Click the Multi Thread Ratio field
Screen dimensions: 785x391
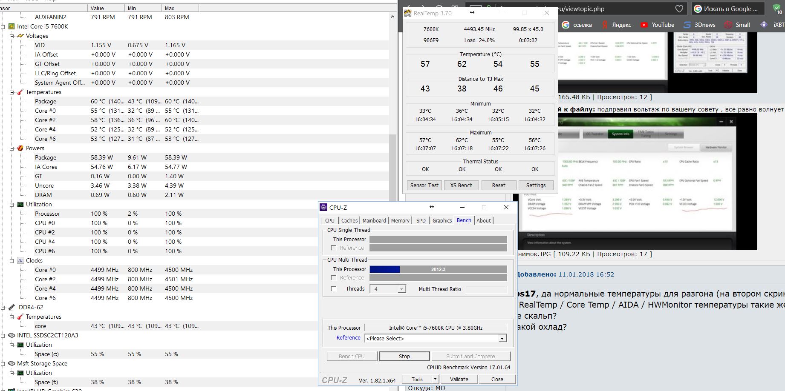coord(486,289)
